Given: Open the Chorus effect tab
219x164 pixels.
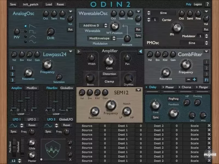Looking at the screenshot, I should (186, 87).
